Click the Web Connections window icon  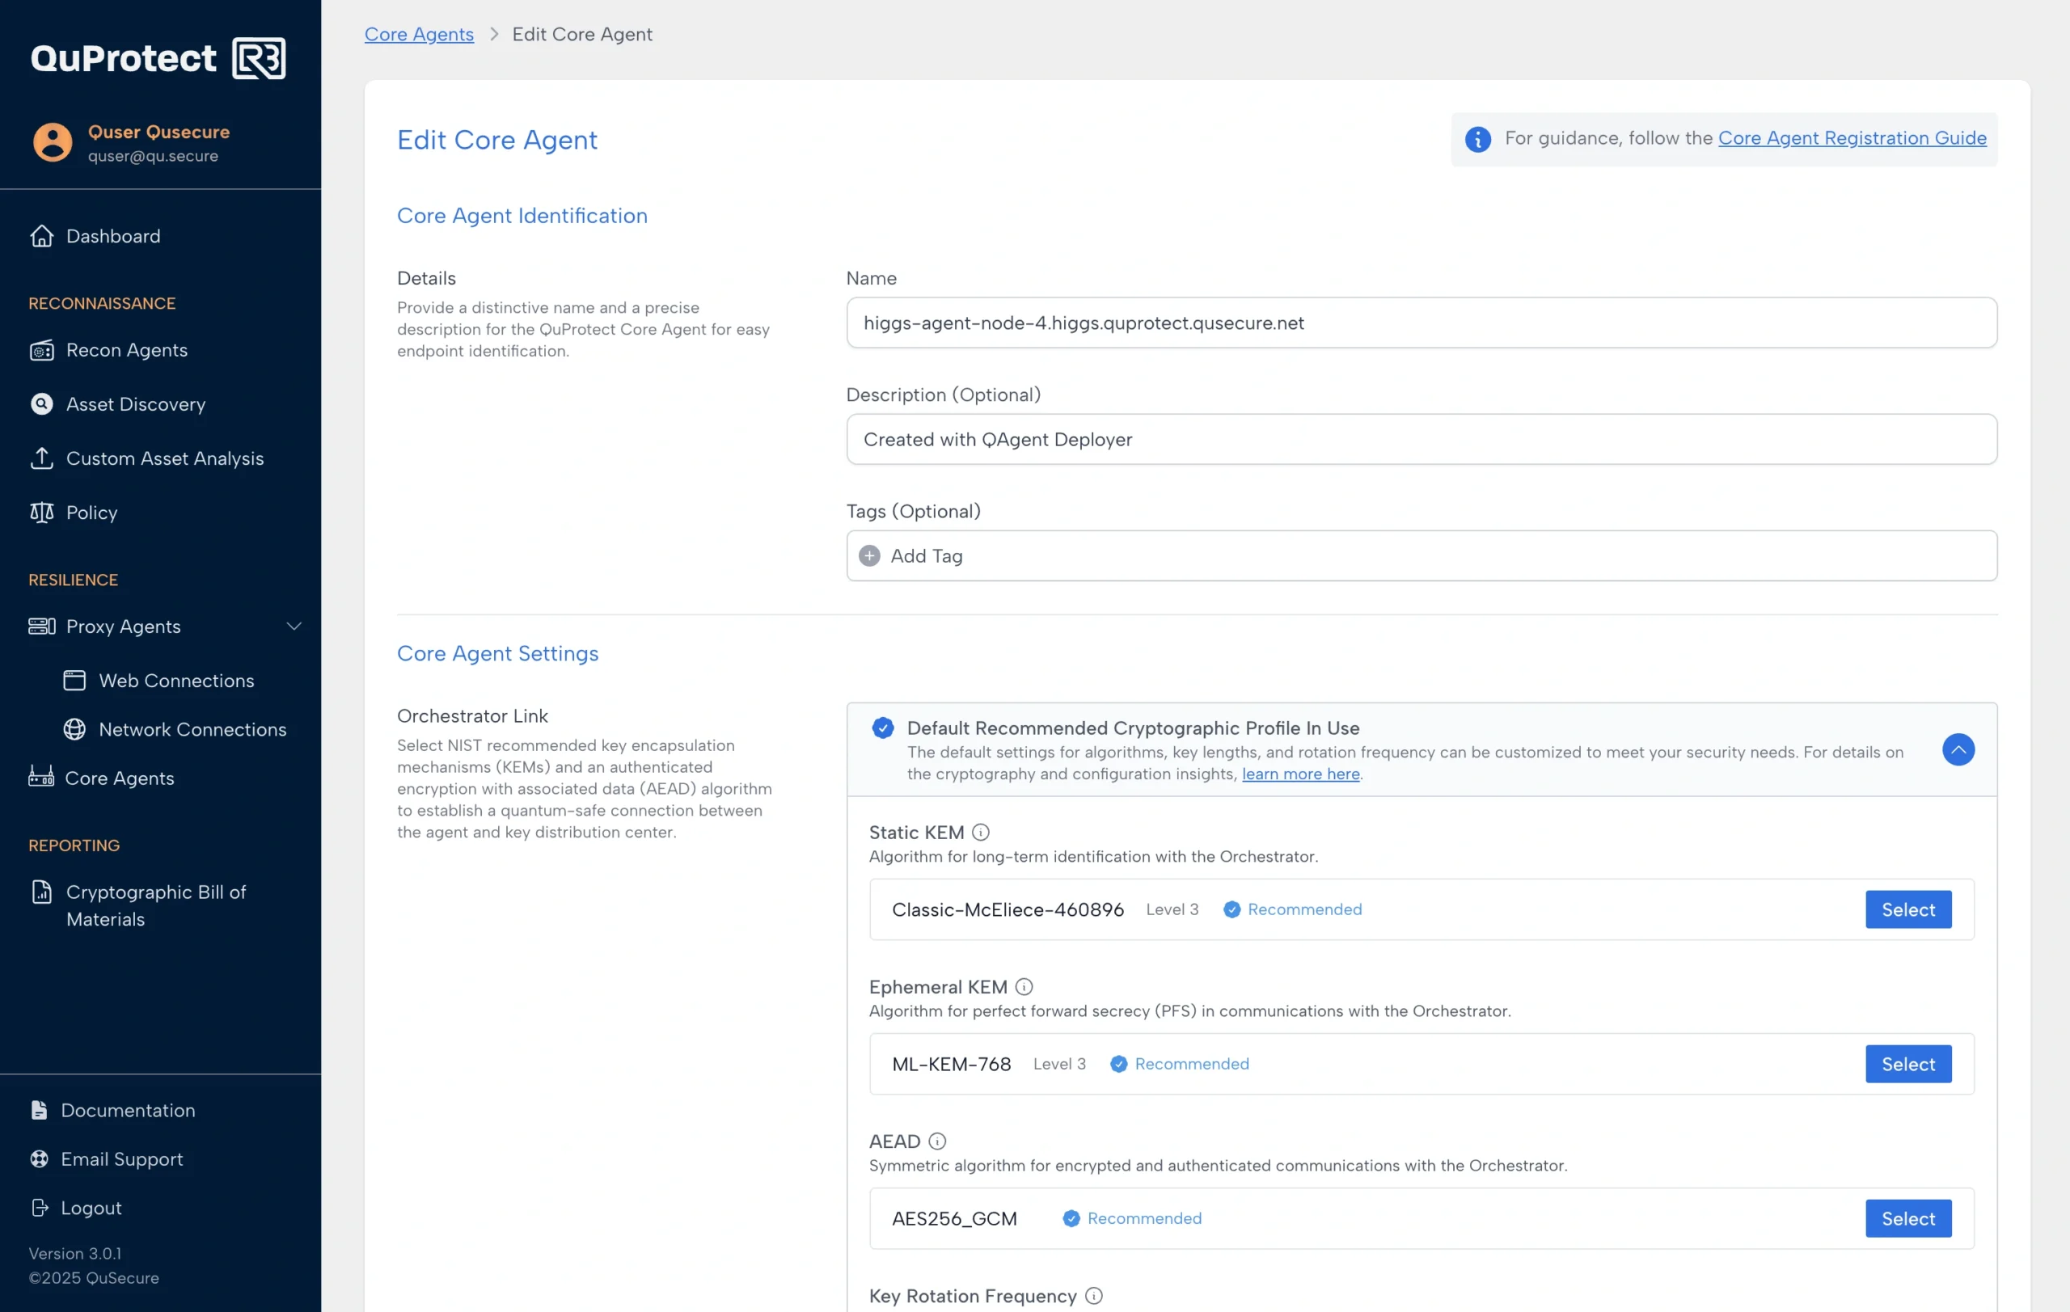(x=74, y=681)
